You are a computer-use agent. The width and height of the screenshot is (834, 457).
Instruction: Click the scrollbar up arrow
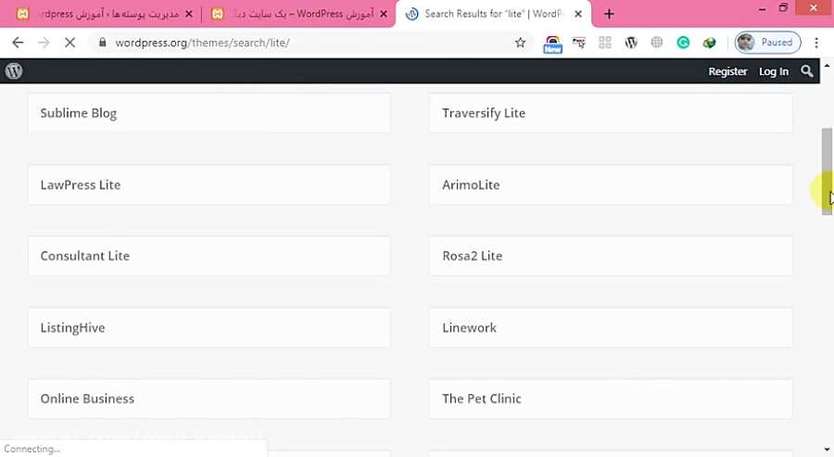pyautogui.click(x=827, y=66)
